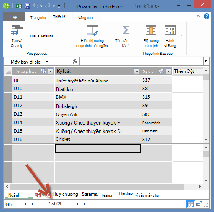The height and width of the screenshot is (212, 214).
Task: Open the Ngành sheet tab
Action: (19, 195)
